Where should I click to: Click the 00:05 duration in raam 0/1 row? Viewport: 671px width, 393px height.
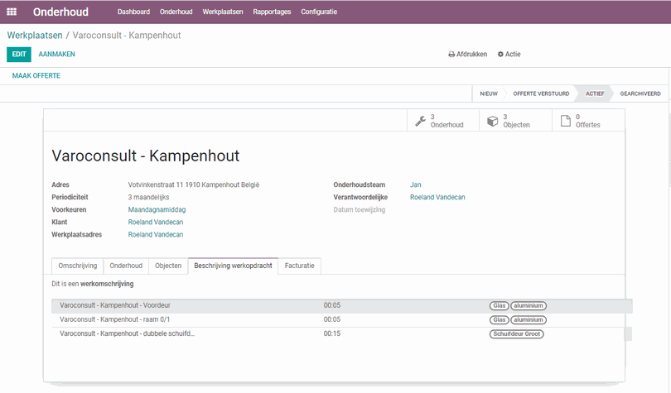click(x=332, y=319)
